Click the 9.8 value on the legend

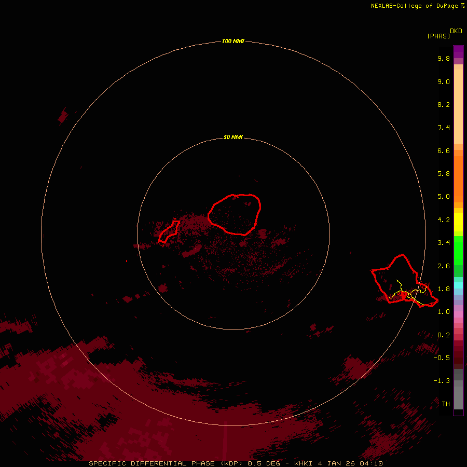tap(444, 58)
